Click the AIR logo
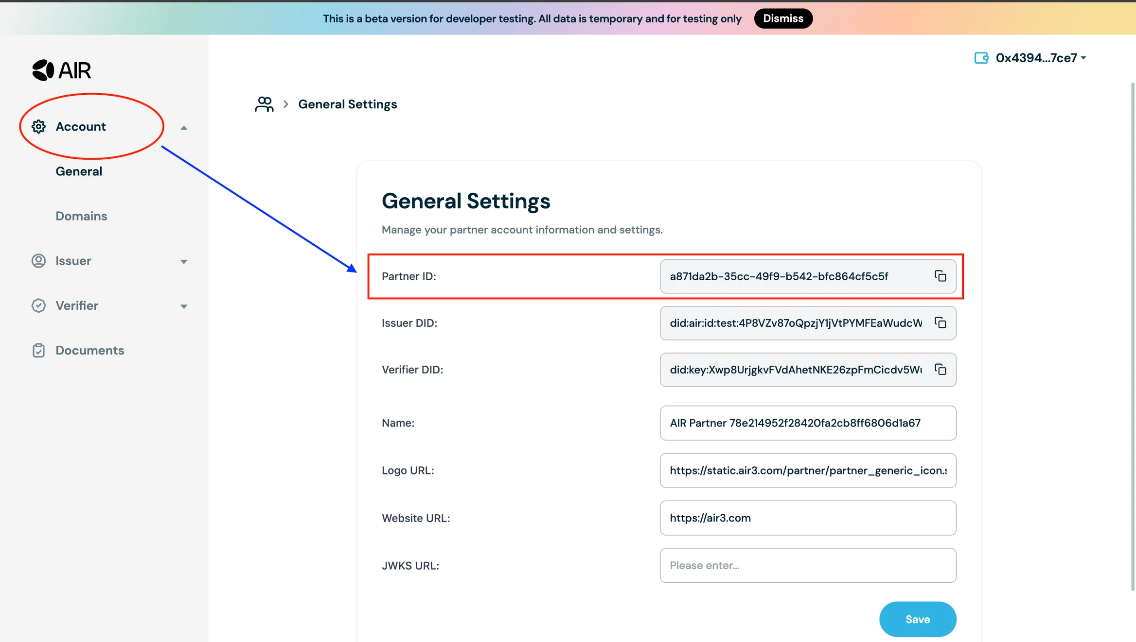1136x642 pixels. 61,70
